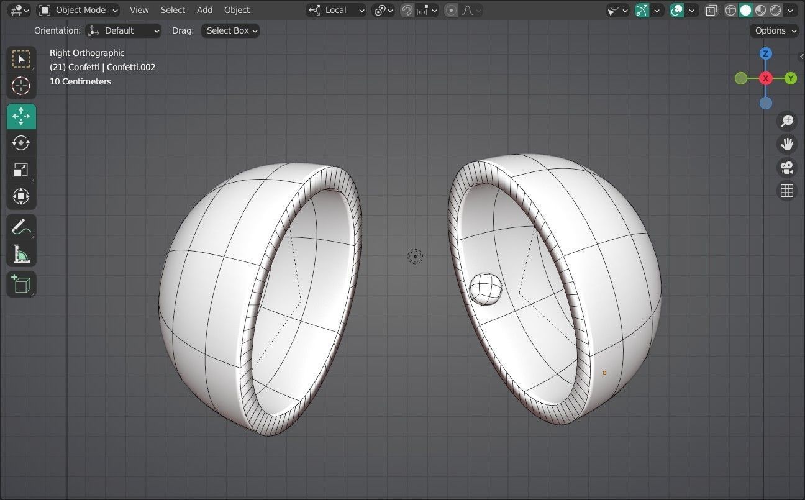This screenshot has height=500, width=805.
Task: Pick the Rotate tool
Action: pyautogui.click(x=21, y=143)
